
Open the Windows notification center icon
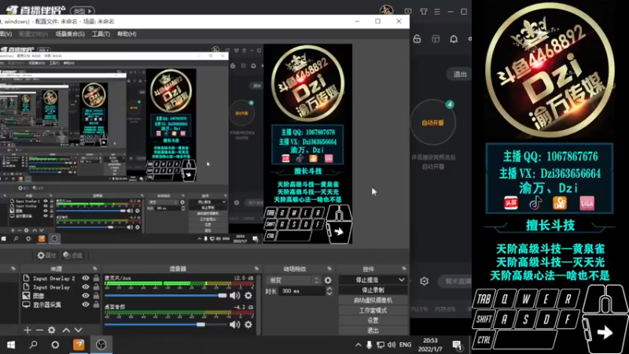tap(457, 345)
